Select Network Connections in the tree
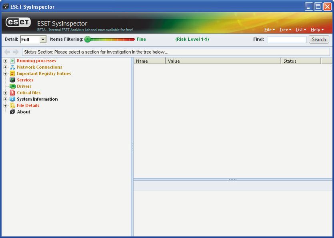Image resolution: width=334 pixels, height=238 pixels. [40, 67]
